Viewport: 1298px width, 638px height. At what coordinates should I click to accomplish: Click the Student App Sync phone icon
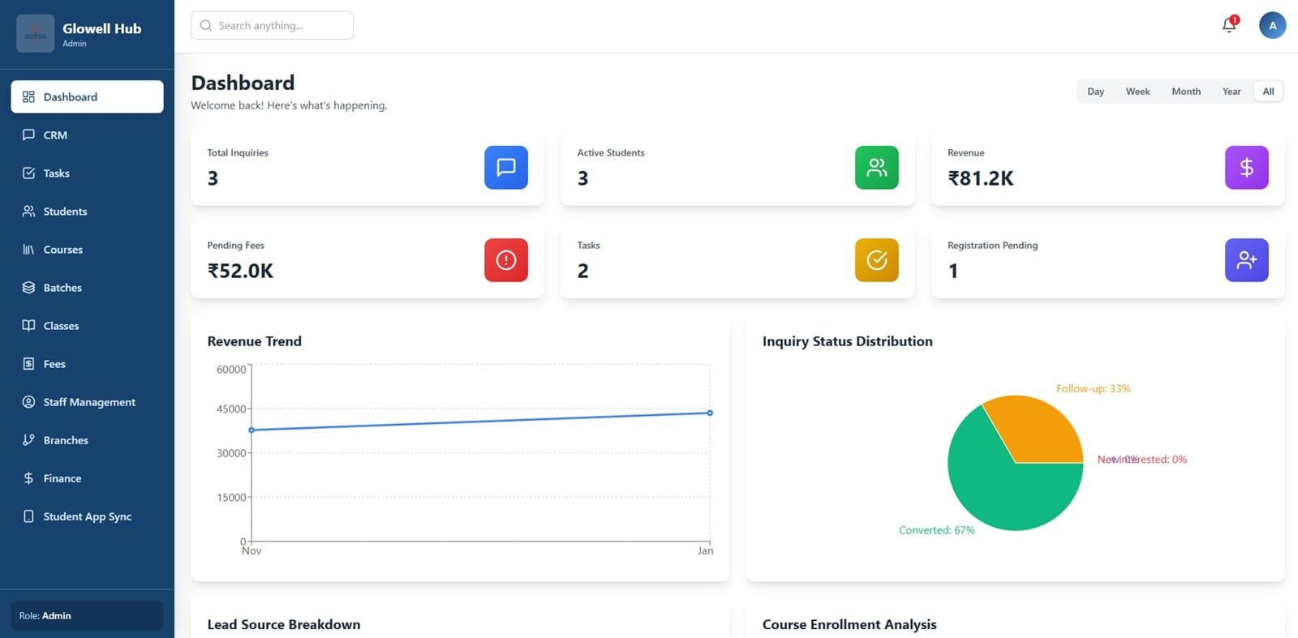tap(28, 516)
